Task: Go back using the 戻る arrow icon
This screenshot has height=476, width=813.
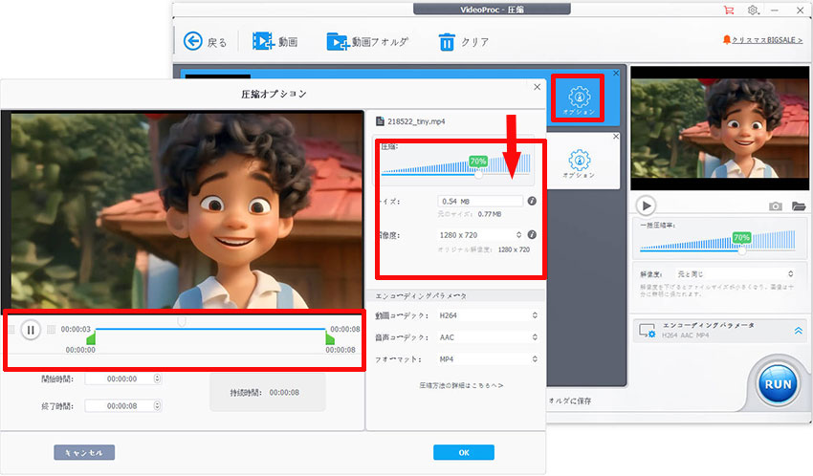Action: 193,41
